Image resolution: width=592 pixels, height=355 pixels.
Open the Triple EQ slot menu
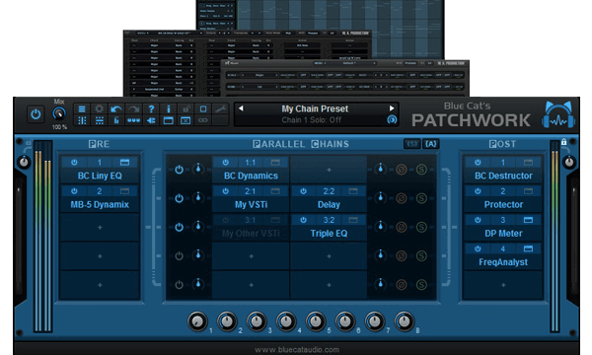(329, 233)
